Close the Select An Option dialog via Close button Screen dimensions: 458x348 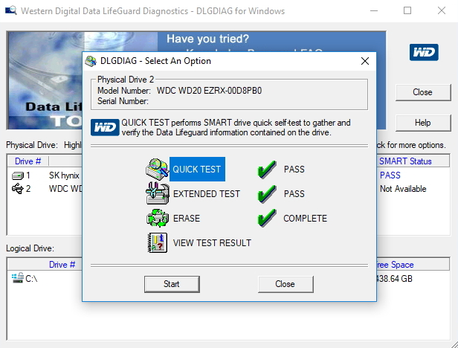click(286, 284)
